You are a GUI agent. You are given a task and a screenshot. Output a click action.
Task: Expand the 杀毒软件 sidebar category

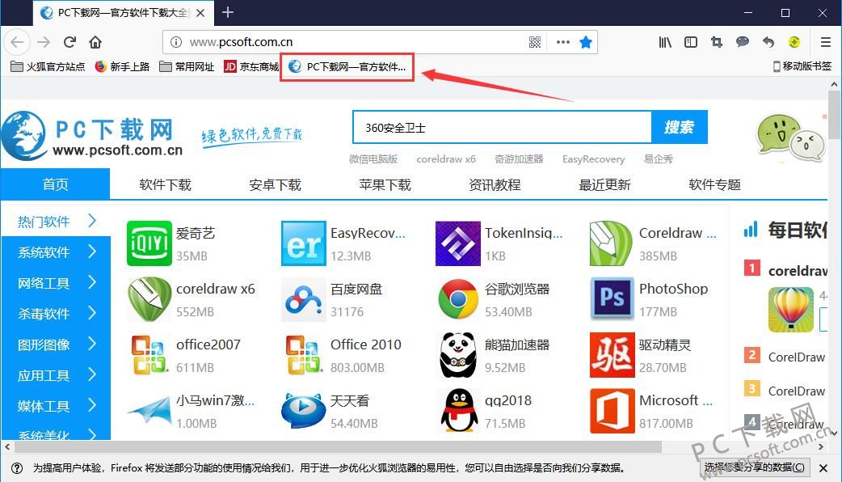[x=56, y=314]
